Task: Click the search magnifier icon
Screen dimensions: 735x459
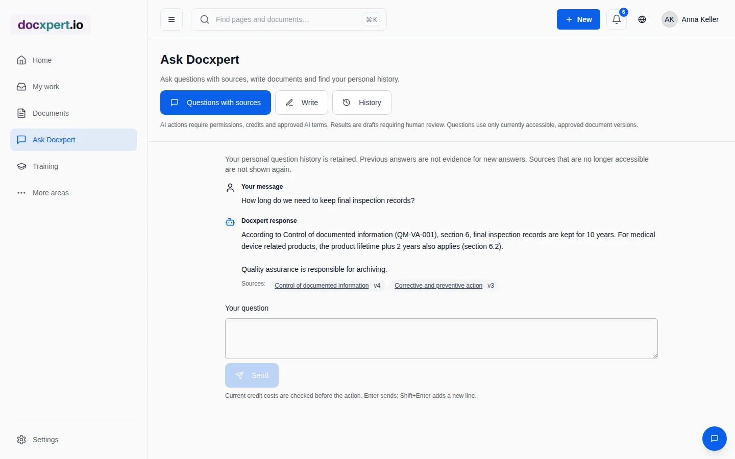Action: point(205,19)
